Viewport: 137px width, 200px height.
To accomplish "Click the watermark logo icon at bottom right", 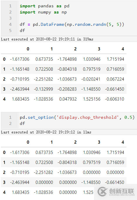I will [x=102, y=191].
